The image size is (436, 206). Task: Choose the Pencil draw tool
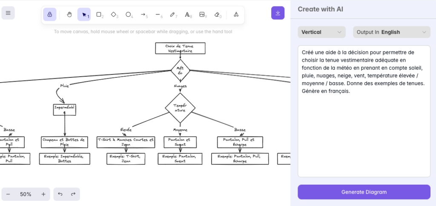click(x=172, y=14)
